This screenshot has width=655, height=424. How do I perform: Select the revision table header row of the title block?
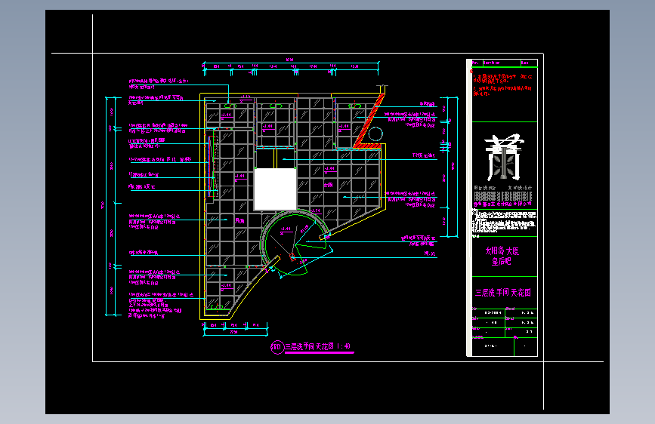pos(504,63)
